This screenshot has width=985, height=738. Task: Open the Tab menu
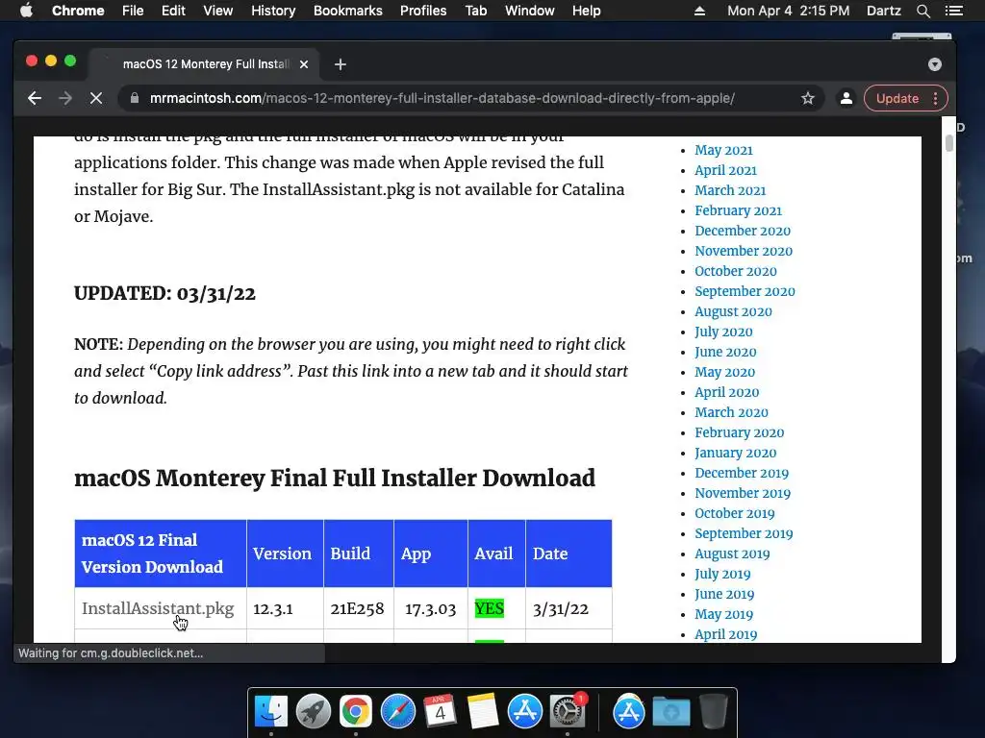475,11
